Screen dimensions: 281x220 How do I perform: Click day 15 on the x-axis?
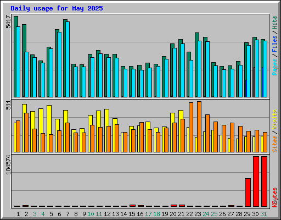132,214
